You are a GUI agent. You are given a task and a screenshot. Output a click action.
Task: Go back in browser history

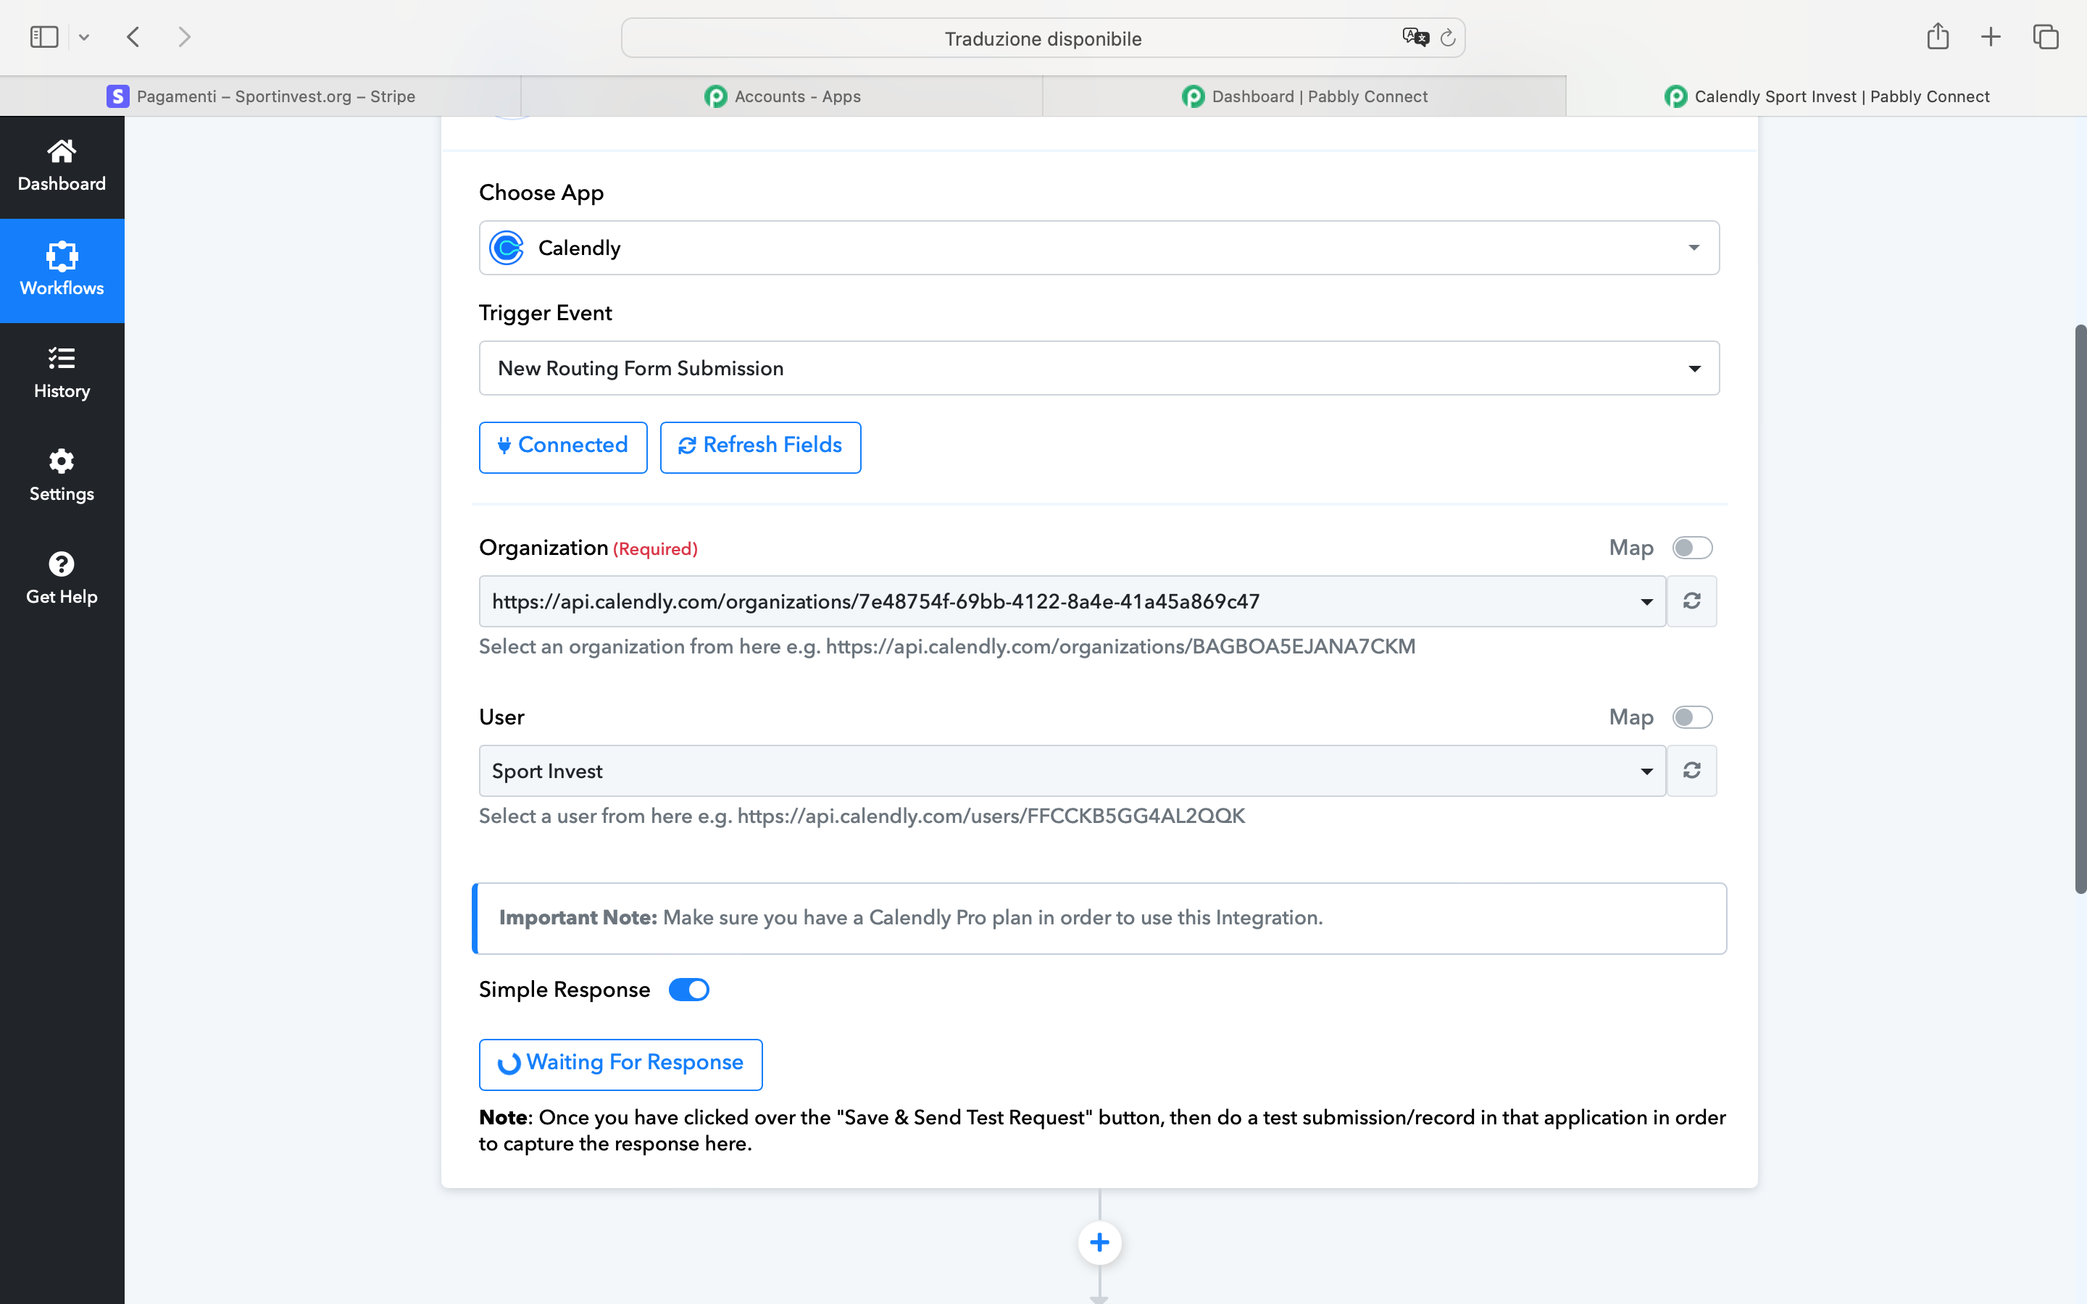click(133, 37)
